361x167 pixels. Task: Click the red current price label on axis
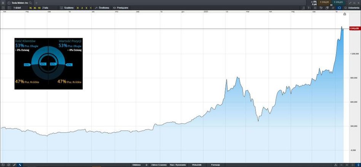tap(355, 29)
